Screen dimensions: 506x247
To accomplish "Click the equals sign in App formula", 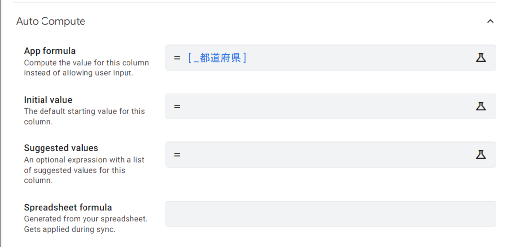I will pos(177,58).
